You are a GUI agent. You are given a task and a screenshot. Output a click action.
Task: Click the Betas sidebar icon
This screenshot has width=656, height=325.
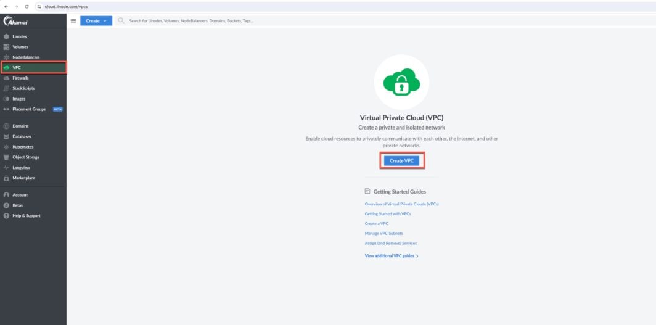[x=6, y=205]
